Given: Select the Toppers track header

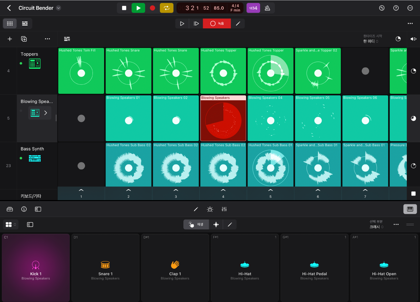Looking at the screenshot, I should [37, 71].
